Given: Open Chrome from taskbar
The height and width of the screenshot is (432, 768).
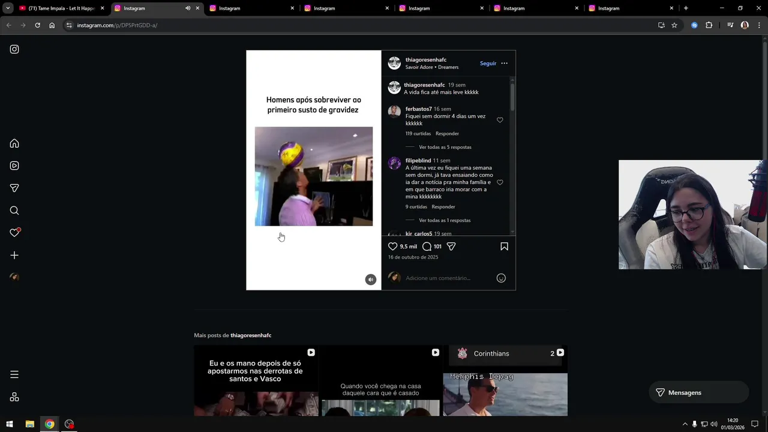Looking at the screenshot, I should (x=49, y=424).
